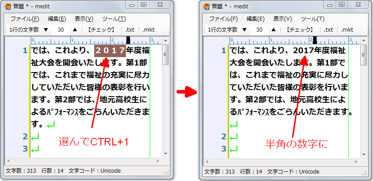Close the right medit window
Viewport: 373px width, 181px height.
click(358, 5)
